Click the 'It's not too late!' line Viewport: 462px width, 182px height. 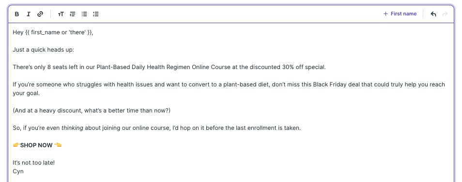pos(33,162)
